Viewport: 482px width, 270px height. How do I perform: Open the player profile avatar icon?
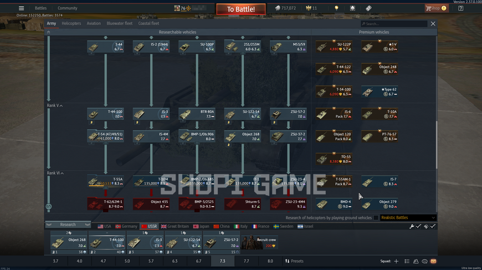[x=177, y=8]
